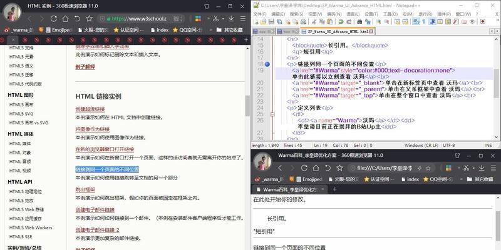Toggle the monitoring eye icon in Notepad++
This screenshot has height=250, width=501.
472,22
